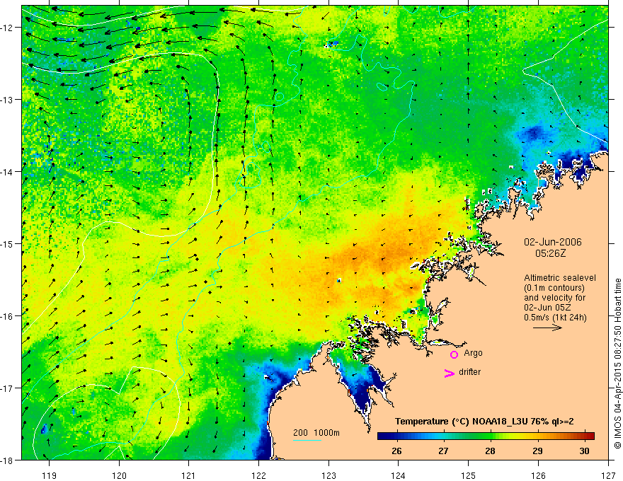Viewport: 623px width, 481px height.
Task: Click the colorbar value '26'
Action: (x=396, y=451)
